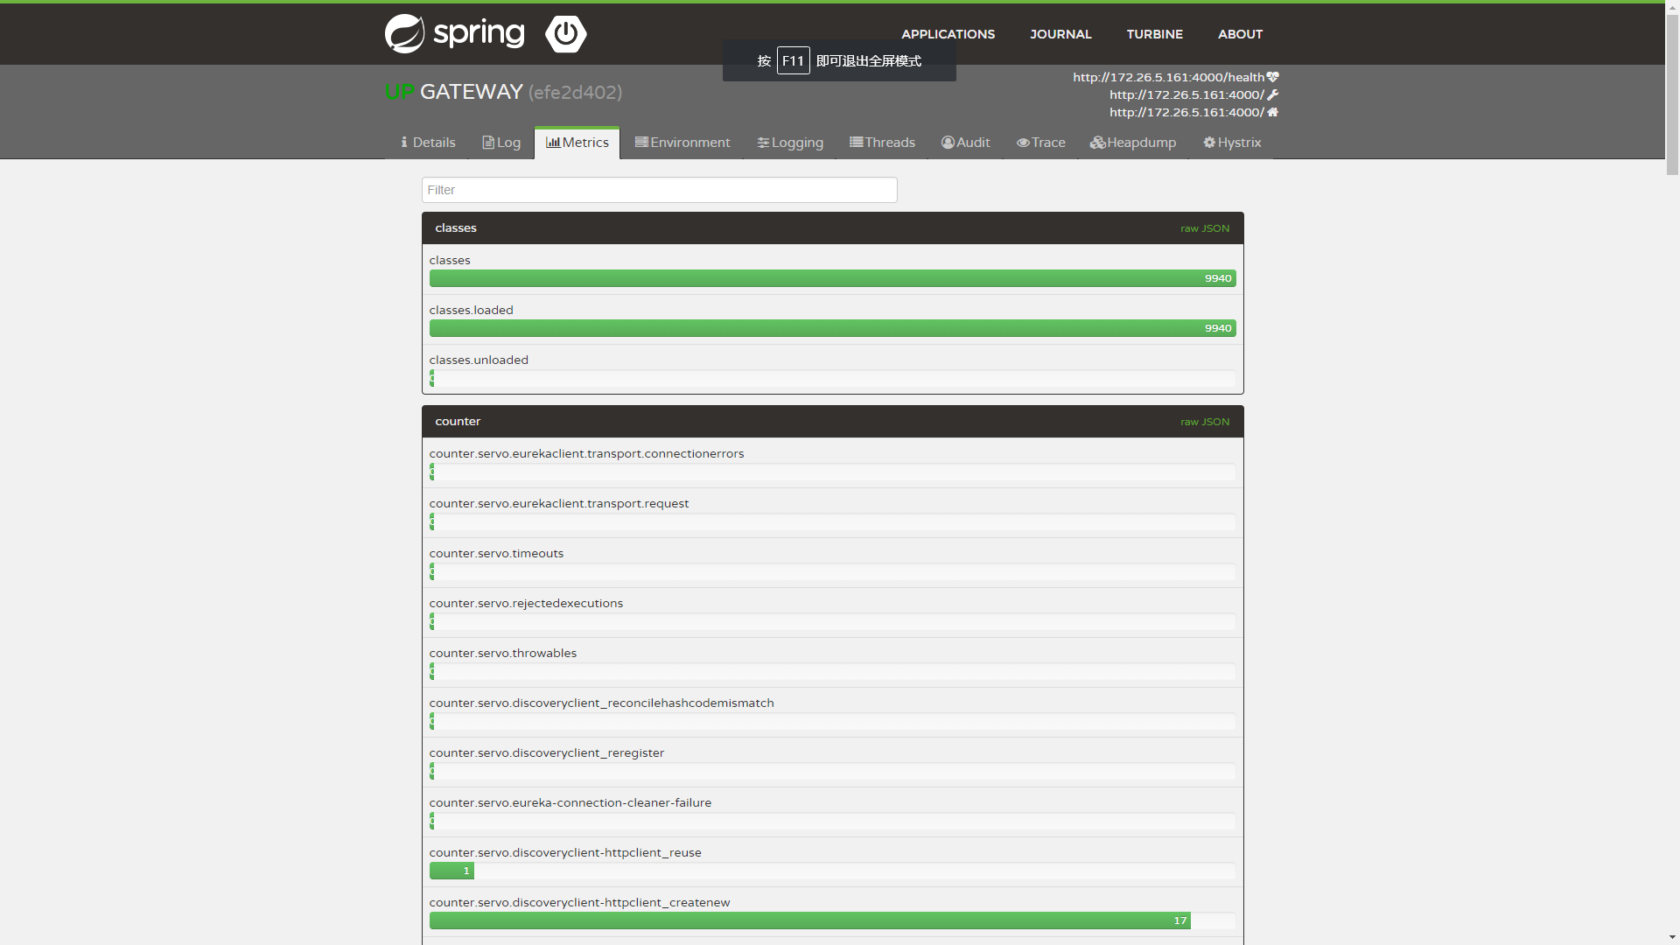The height and width of the screenshot is (945, 1680).
Task: Open the Trace tab with eye icon
Action: (1040, 143)
